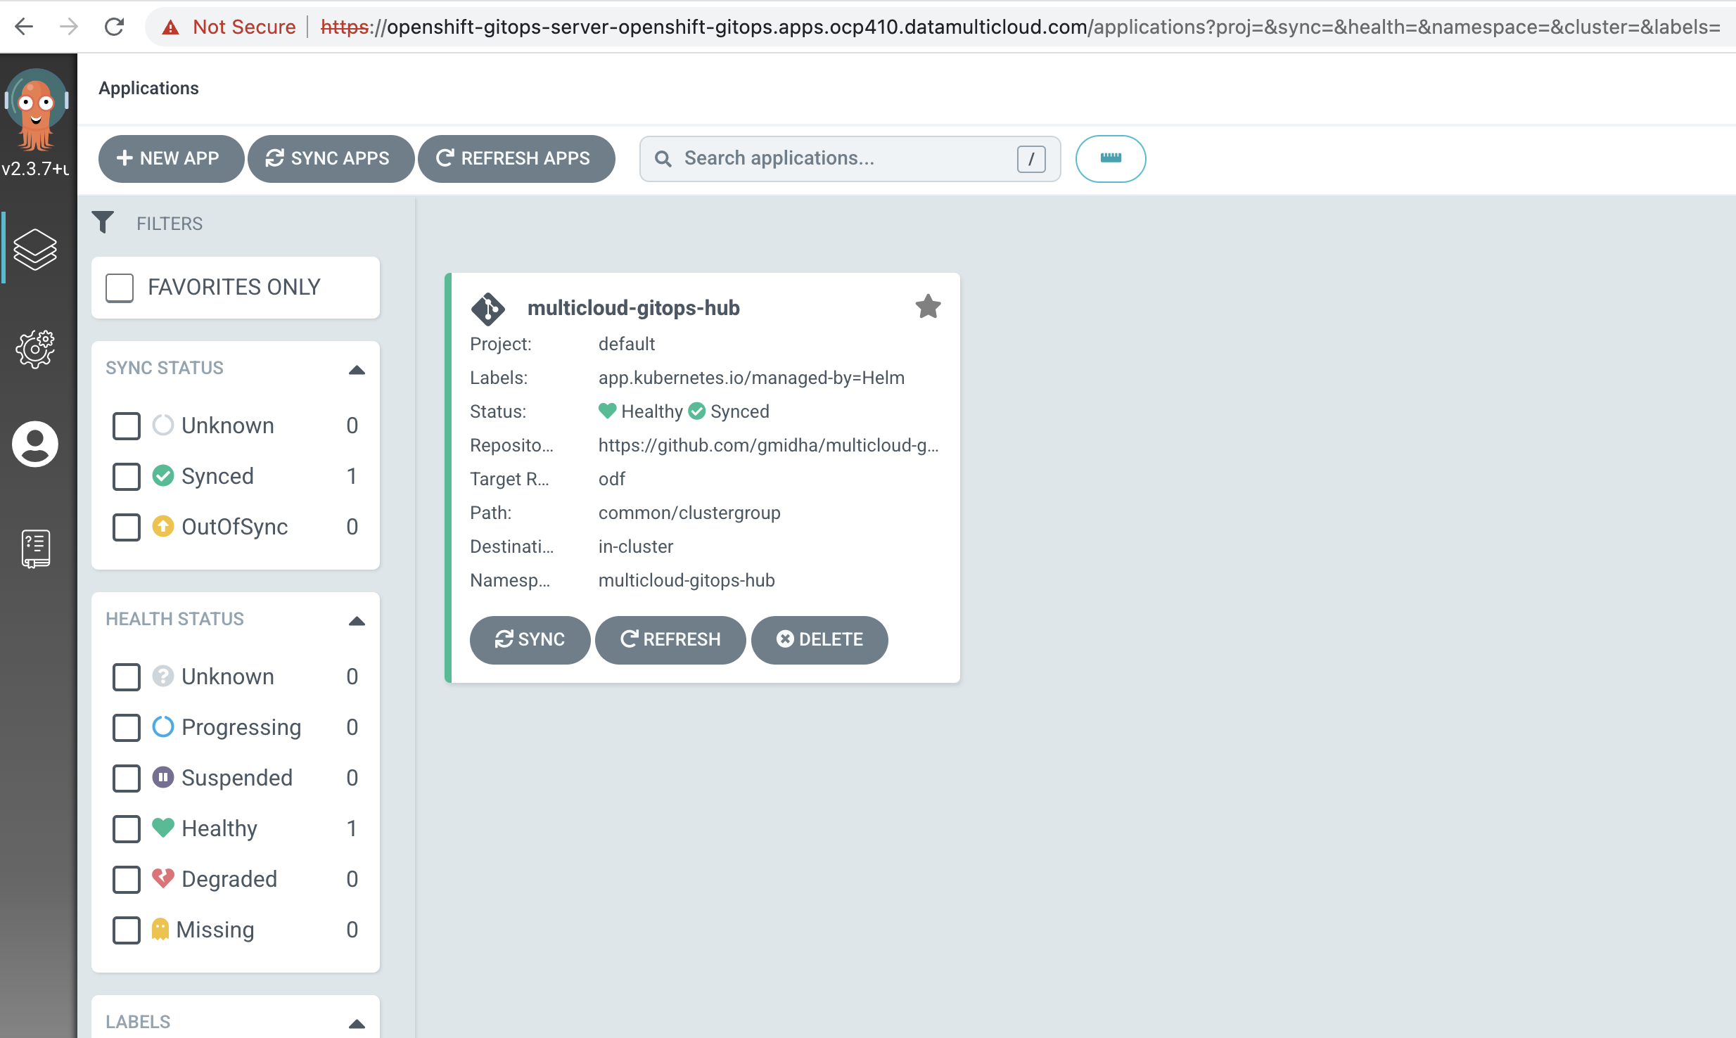Delete the multicloud-gitops-hub application

[819, 639]
